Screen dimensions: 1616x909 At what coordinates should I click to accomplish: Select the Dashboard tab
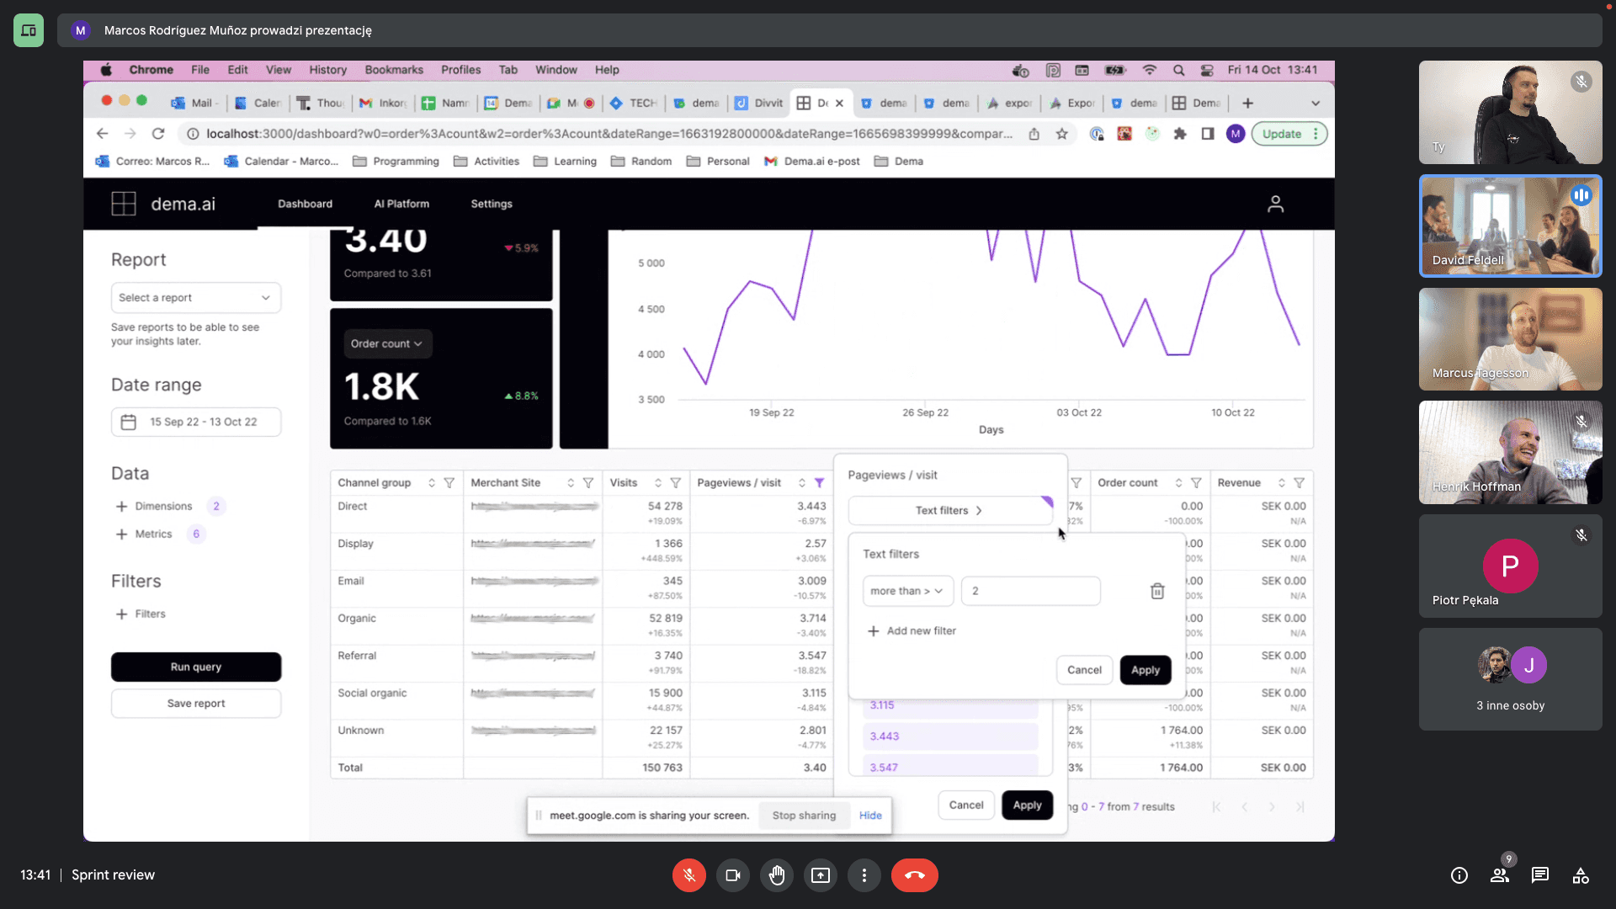tap(306, 203)
